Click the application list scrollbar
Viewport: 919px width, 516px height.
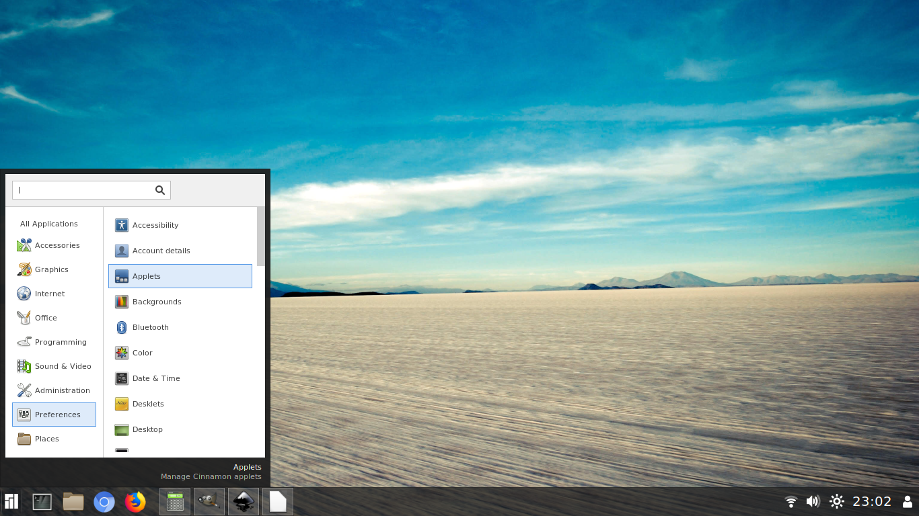(x=261, y=236)
